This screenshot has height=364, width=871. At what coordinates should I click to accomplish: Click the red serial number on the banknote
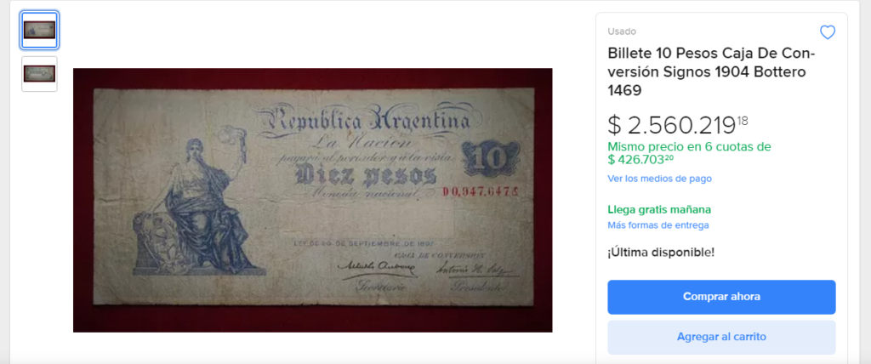click(481, 191)
